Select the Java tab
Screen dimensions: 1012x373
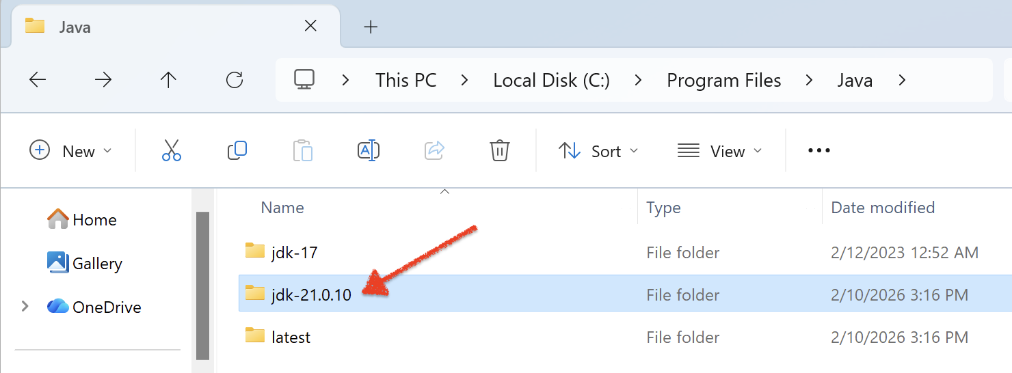(164, 27)
